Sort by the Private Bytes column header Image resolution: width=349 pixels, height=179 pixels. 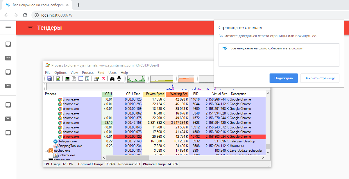coord(154,94)
